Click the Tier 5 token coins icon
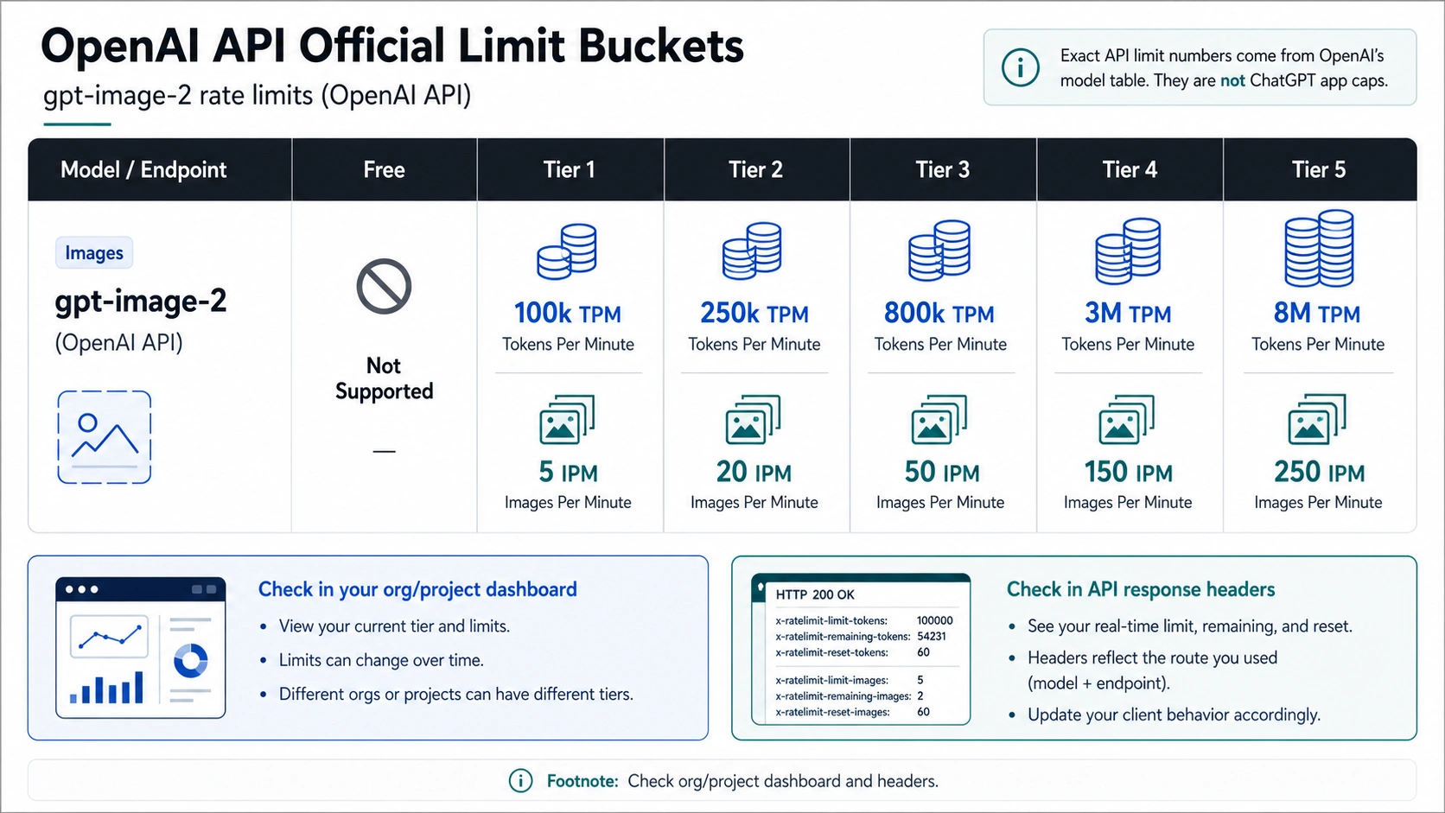 [1319, 248]
